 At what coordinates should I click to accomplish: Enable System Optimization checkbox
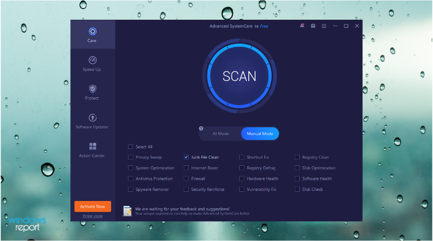pos(130,168)
